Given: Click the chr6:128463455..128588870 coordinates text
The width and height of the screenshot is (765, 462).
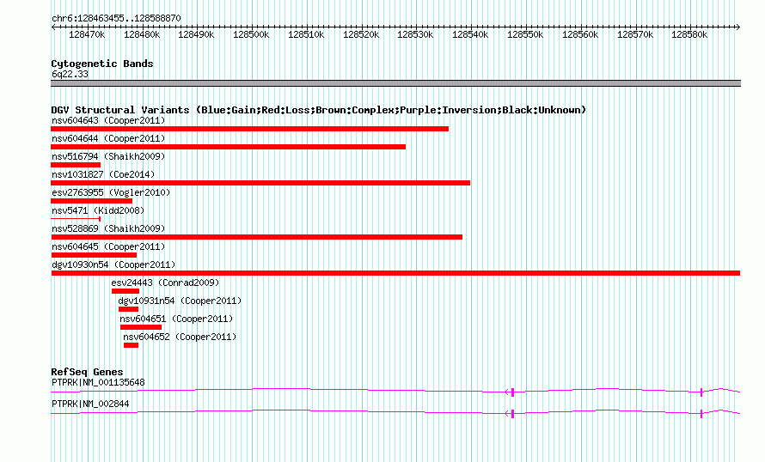Looking at the screenshot, I should coord(116,18).
